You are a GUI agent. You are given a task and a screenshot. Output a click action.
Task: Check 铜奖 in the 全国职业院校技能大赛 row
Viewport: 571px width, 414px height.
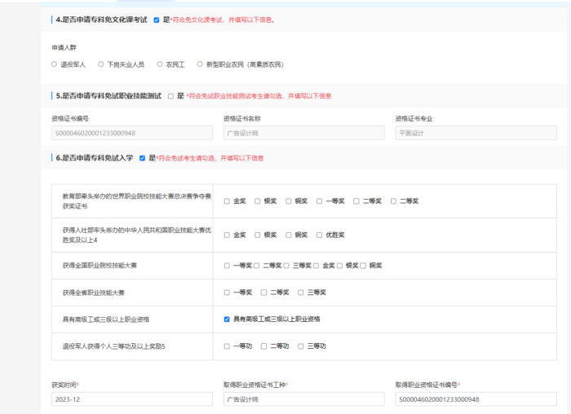pyautogui.click(x=363, y=266)
